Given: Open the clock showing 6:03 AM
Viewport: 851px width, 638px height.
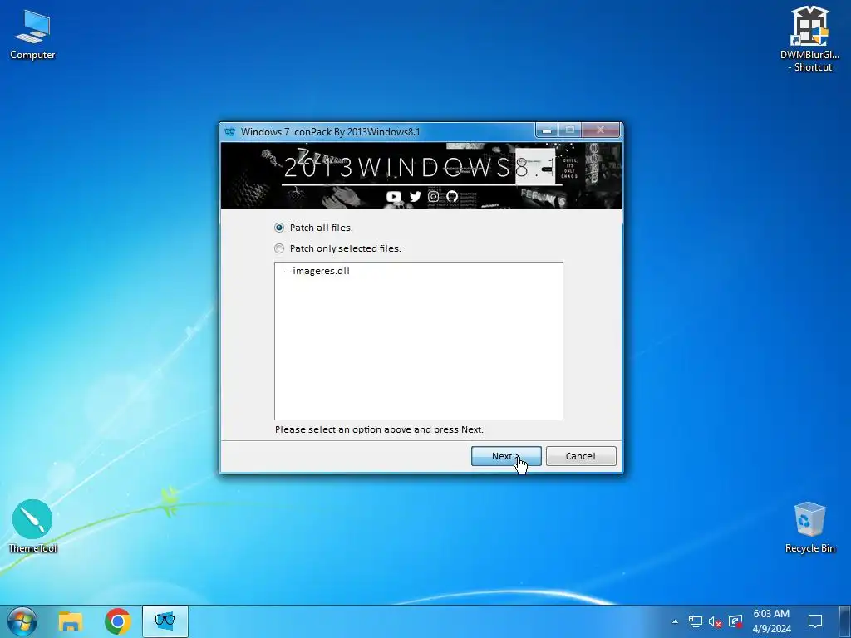Looking at the screenshot, I should pyautogui.click(x=771, y=621).
